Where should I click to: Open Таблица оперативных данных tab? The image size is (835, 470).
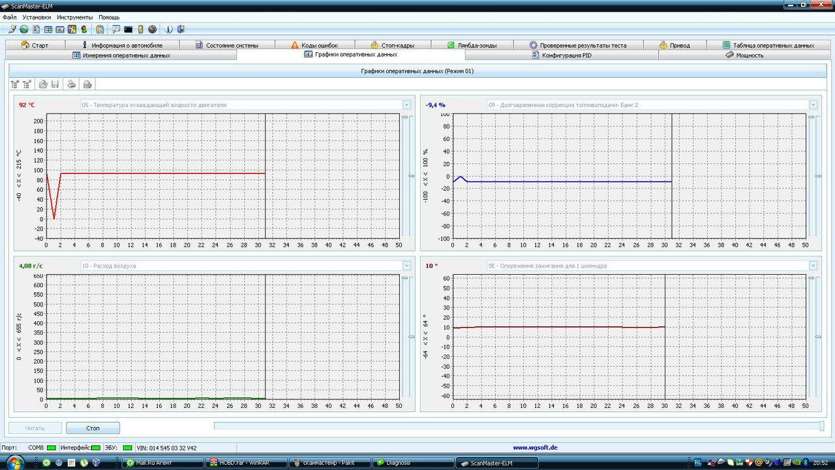click(768, 45)
